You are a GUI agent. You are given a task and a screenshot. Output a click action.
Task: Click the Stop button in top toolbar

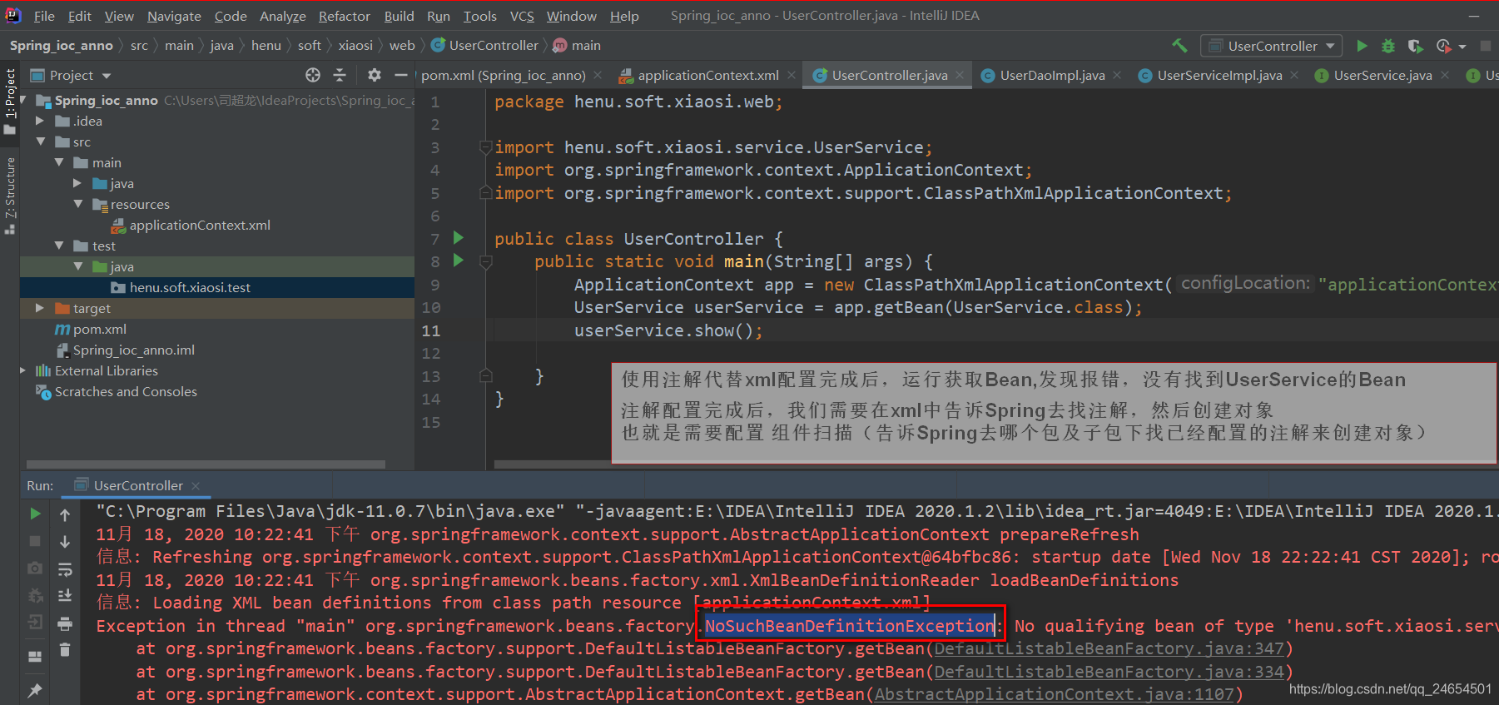(x=1485, y=46)
